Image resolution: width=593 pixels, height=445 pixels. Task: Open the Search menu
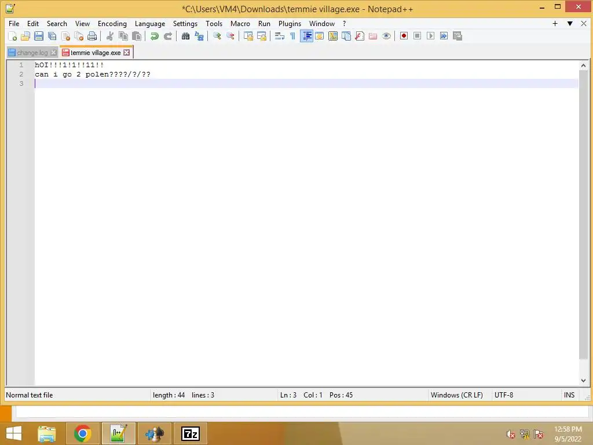[x=57, y=23]
